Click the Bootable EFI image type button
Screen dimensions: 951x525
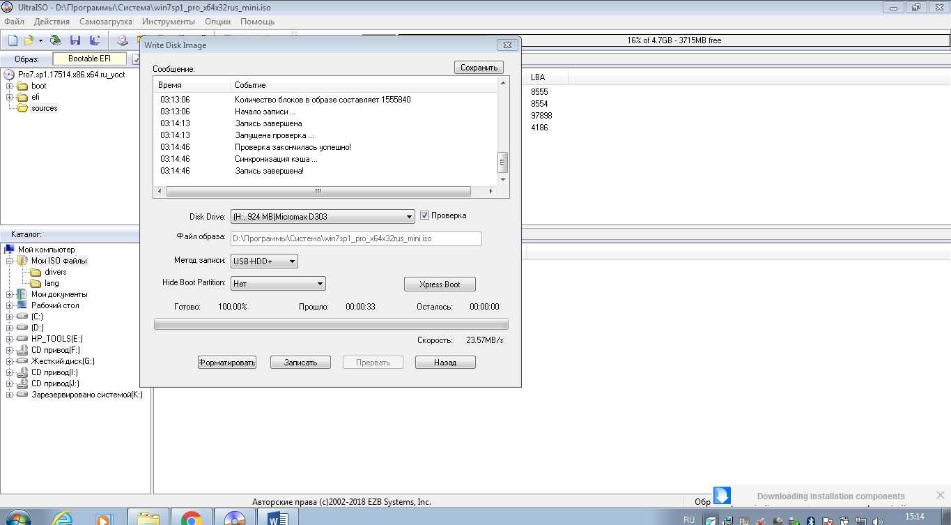(89, 59)
